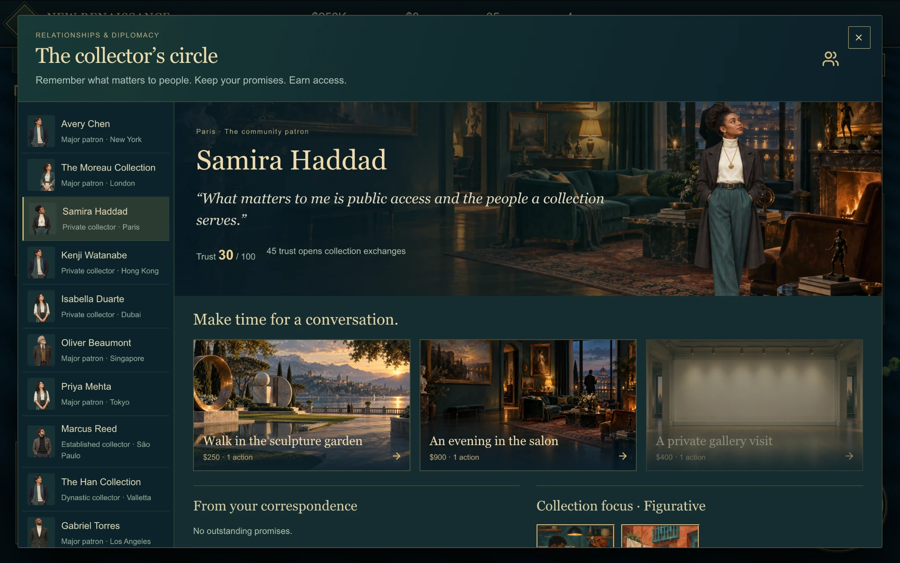900x563 pixels.
Task: Click 'Major patron · Los Angeles' subtitle
Action: 105,541
